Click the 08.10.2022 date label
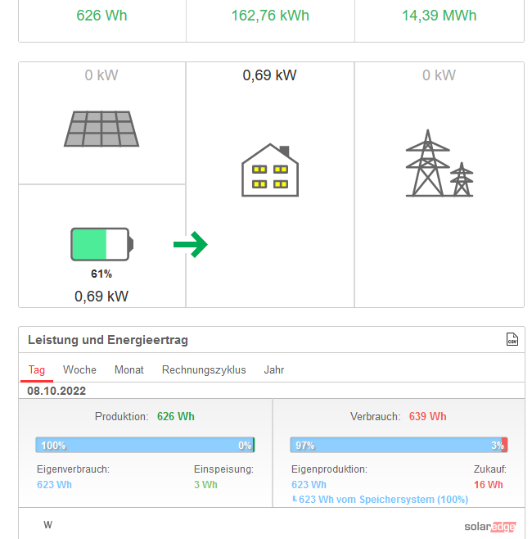 point(56,391)
